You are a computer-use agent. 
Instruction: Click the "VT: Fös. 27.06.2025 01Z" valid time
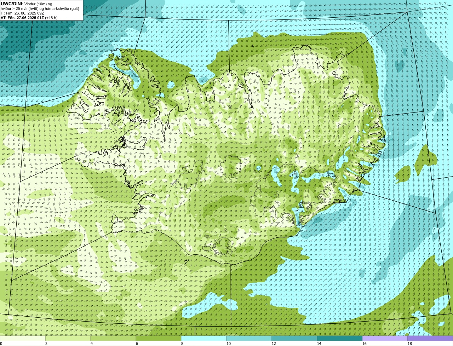22,18
